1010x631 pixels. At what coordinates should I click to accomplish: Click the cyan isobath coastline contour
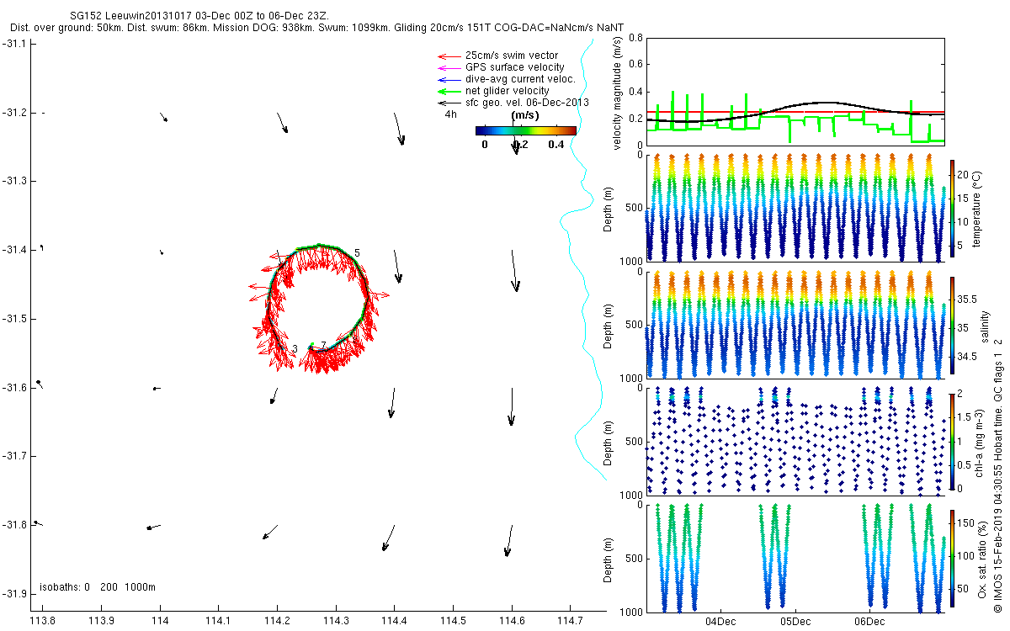coord(581,252)
